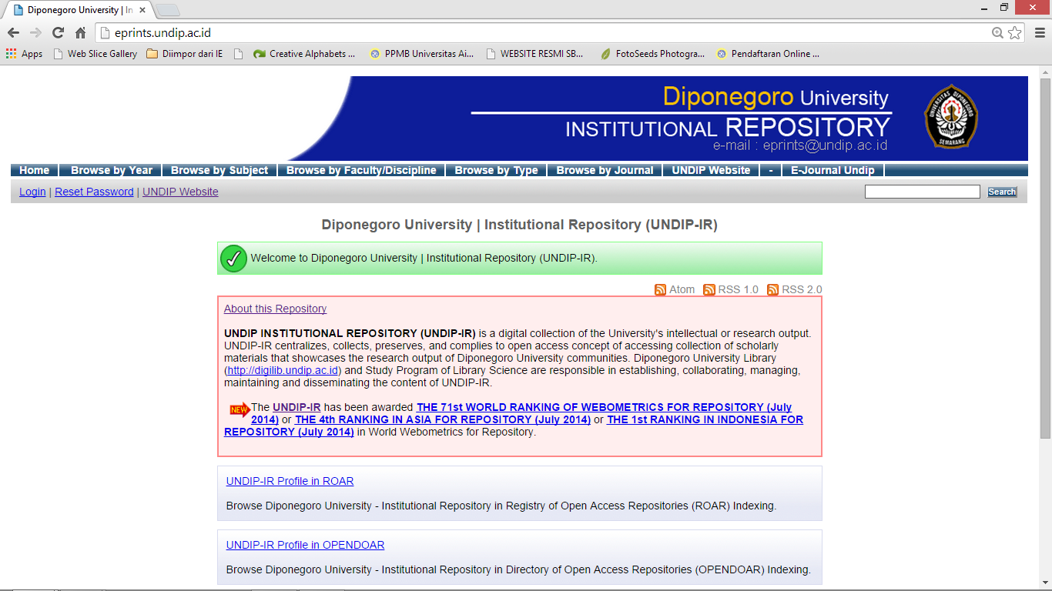1052x591 pixels.
Task: Open Browse by Subject menu
Action: coord(219,170)
